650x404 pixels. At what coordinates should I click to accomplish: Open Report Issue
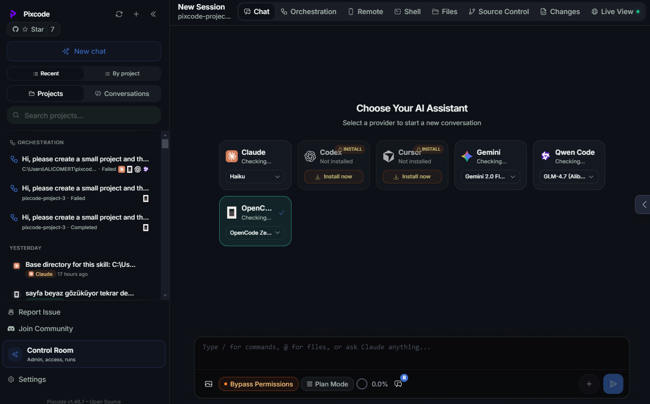(x=39, y=312)
